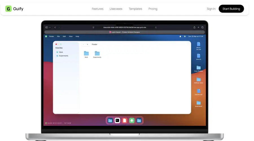Open a new tab with the plus icon
254x141 pixels.
[198, 27]
